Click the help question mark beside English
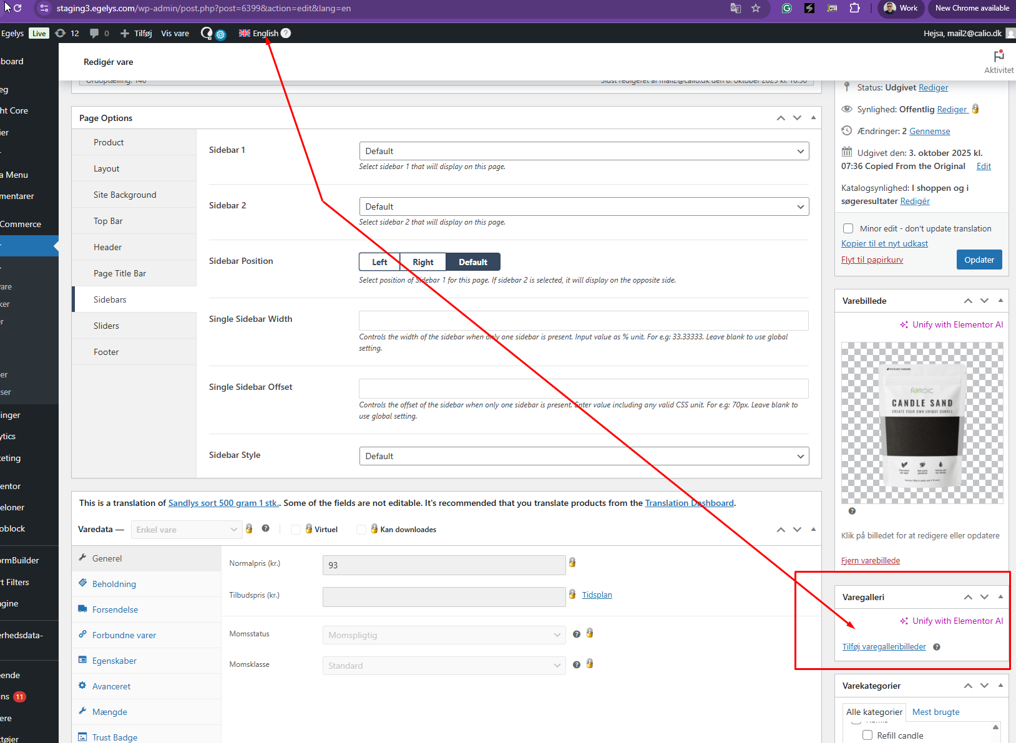This screenshot has height=743, width=1016. pos(286,33)
